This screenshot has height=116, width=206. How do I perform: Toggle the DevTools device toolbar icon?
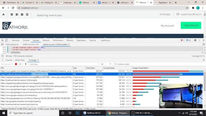point(6,40)
